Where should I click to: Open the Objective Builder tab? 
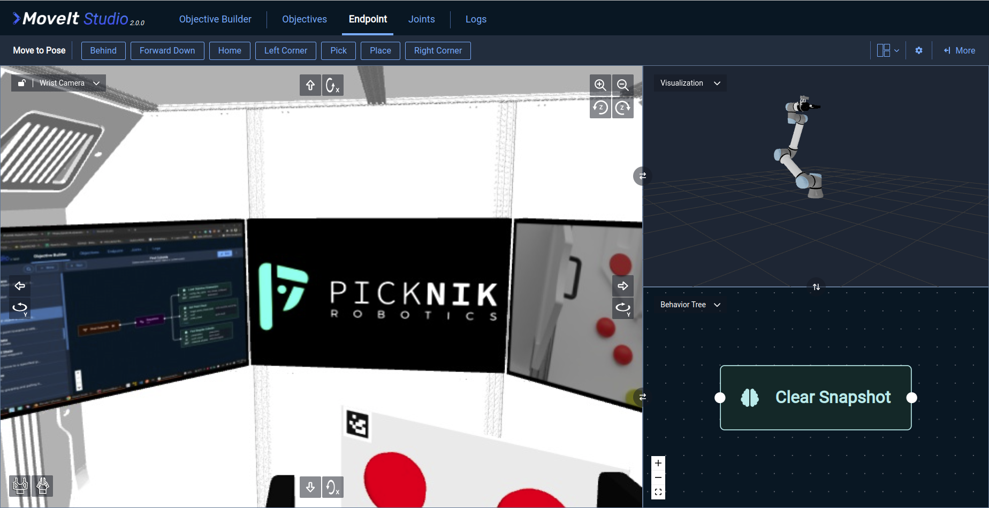click(x=215, y=19)
